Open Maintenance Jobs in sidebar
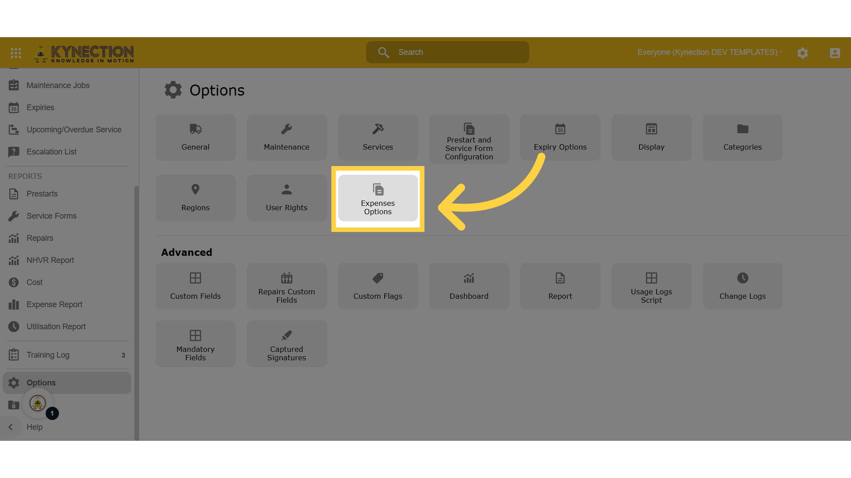This screenshot has width=851, height=478. coord(66,85)
